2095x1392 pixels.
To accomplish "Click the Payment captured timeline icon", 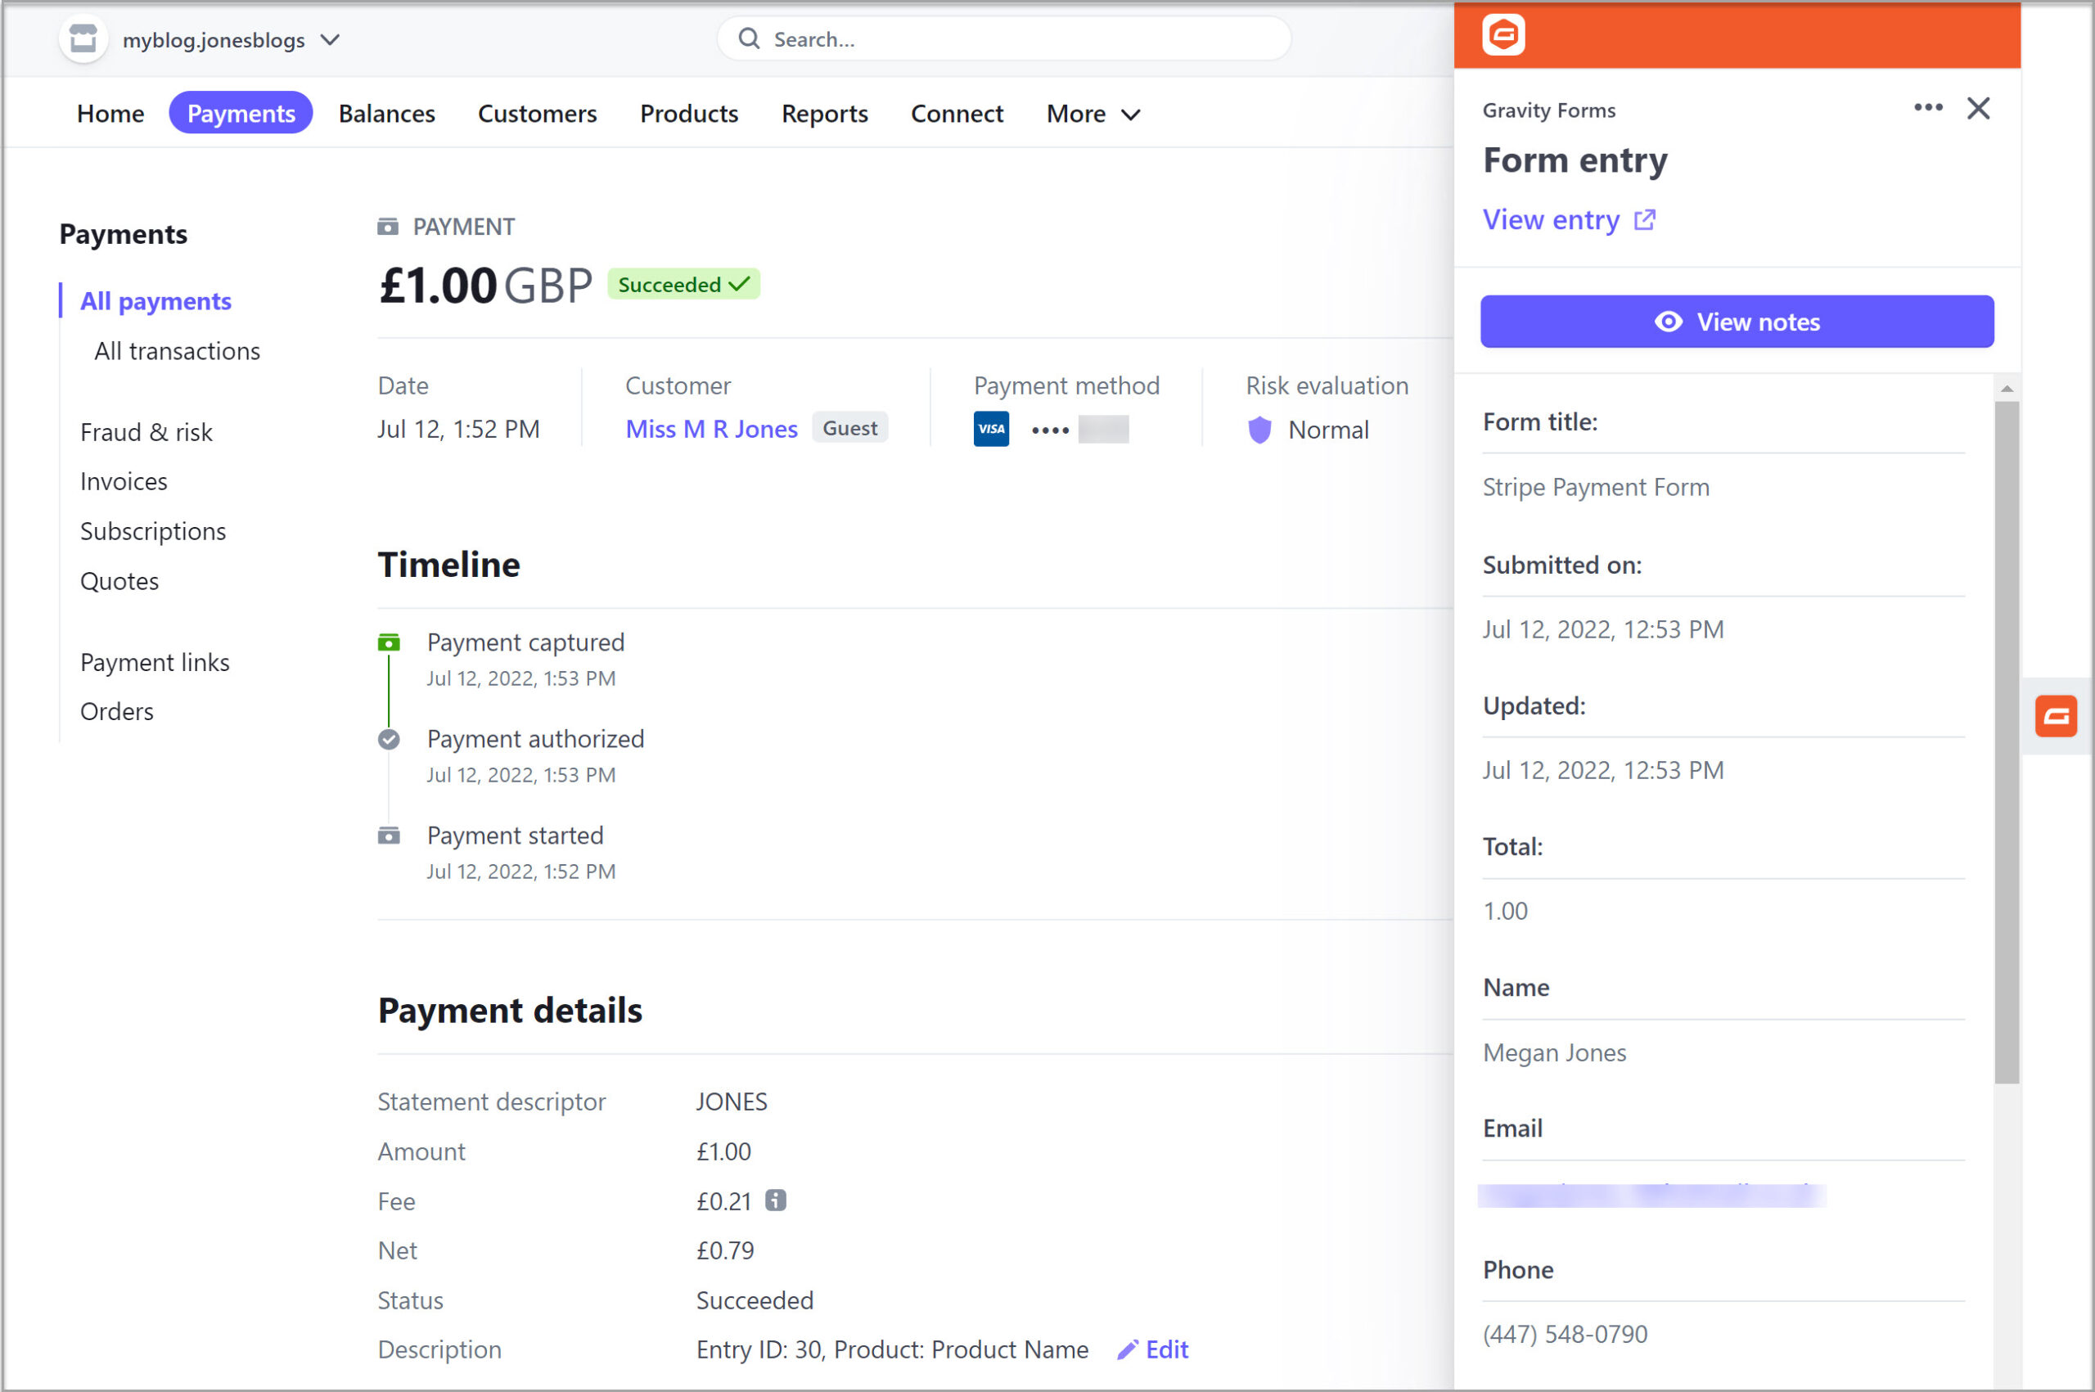I will click(389, 642).
